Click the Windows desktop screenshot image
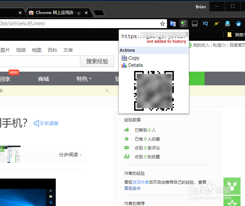This screenshot has height=206, width=245. click(28, 192)
